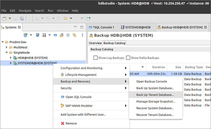Select the Backup HDB@HDB (SYSTEM) tab

[180, 27]
